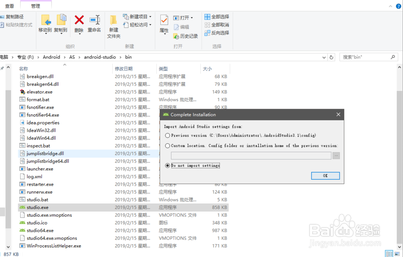Click the red Delete (删除) icon
403x257 pixels.
79,20
